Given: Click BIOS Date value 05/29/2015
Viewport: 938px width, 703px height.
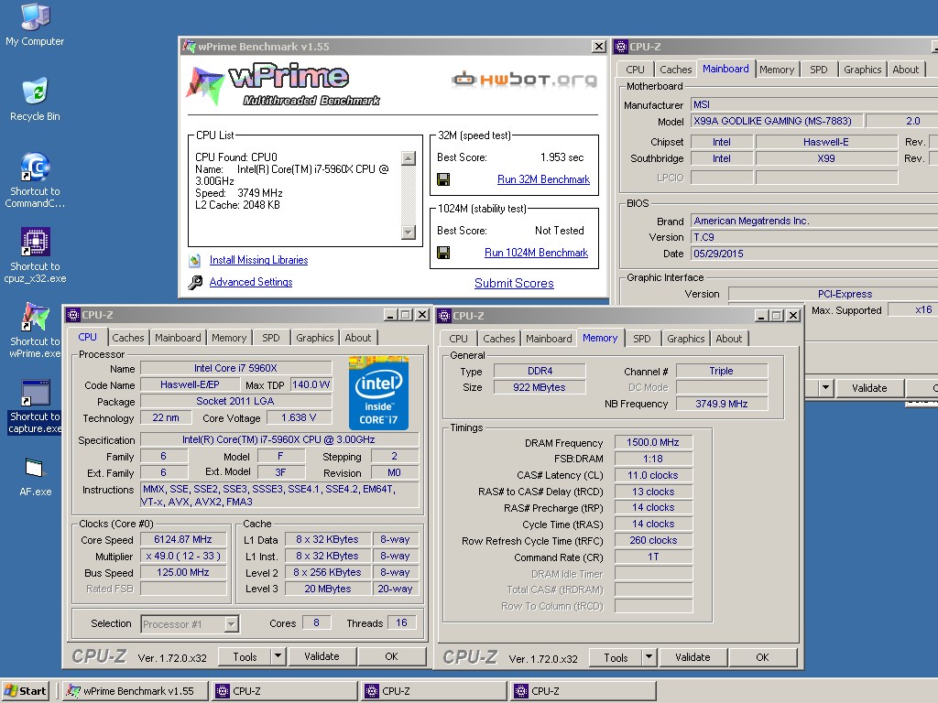Looking at the screenshot, I should 814,254.
